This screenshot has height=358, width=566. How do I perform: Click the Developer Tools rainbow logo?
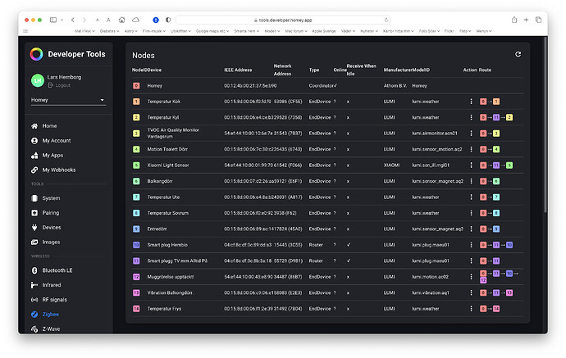36,54
